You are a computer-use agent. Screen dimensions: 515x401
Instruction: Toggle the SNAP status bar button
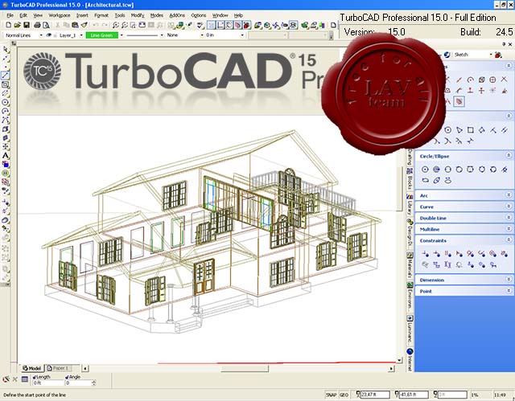[331, 395]
